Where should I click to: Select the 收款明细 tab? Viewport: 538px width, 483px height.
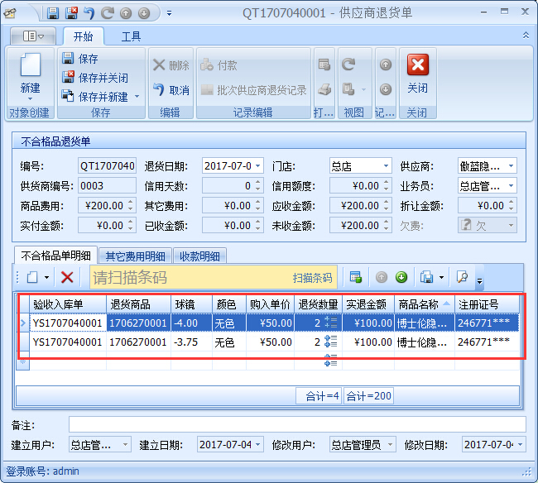tap(199, 256)
